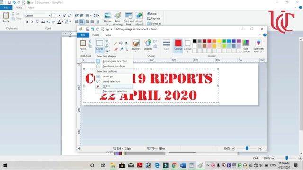
Task: Activate the Colour picker eyedropper tool
Action: coord(121,49)
